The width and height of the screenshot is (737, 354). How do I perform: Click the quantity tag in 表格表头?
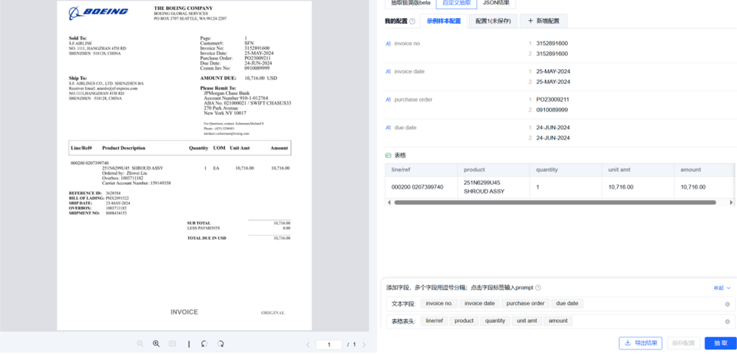coord(495,321)
